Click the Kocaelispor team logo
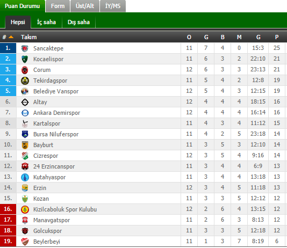This screenshot has width=287, height=248. pyautogui.click(x=25, y=59)
